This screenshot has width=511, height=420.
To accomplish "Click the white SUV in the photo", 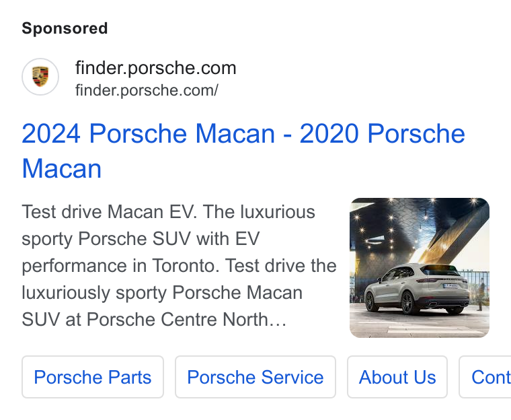I will (x=416, y=289).
